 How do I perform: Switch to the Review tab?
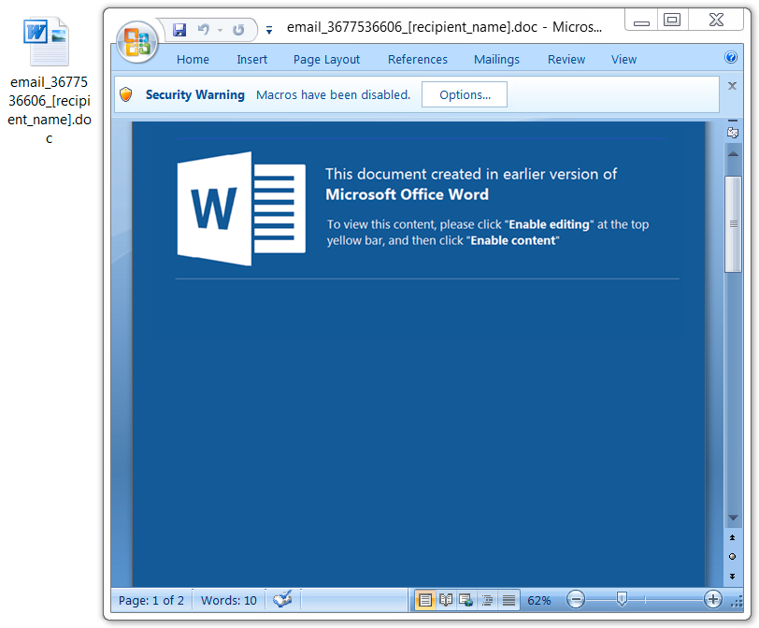pos(566,60)
